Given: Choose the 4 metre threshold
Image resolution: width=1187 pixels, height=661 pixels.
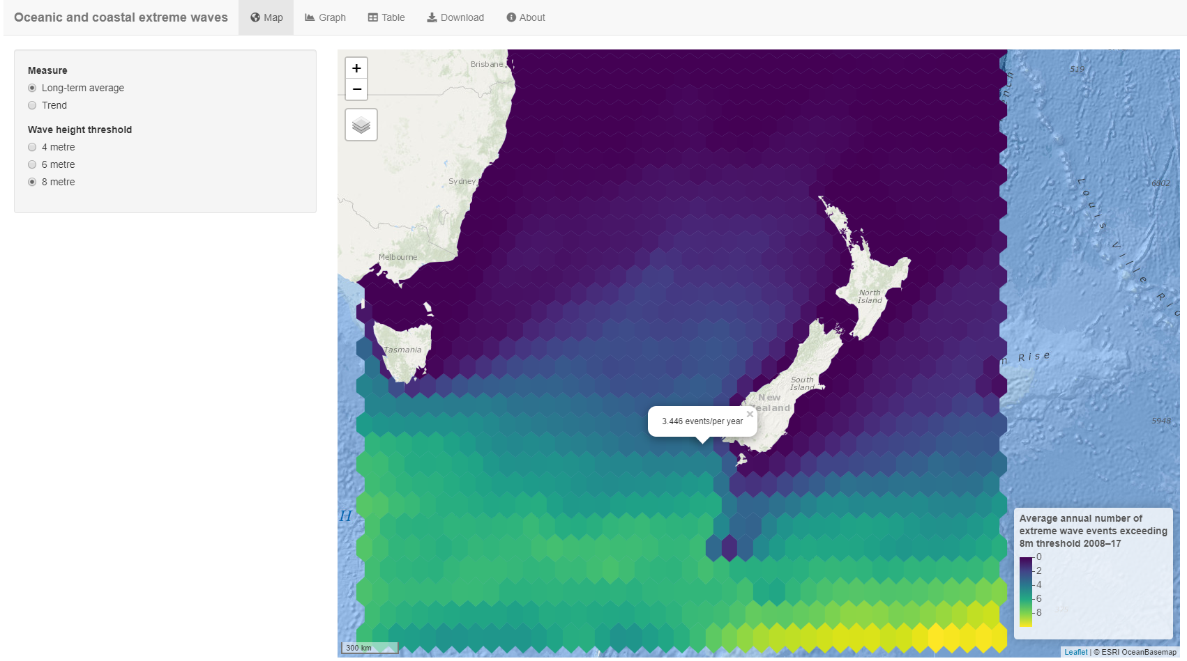Looking at the screenshot, I should [32, 147].
